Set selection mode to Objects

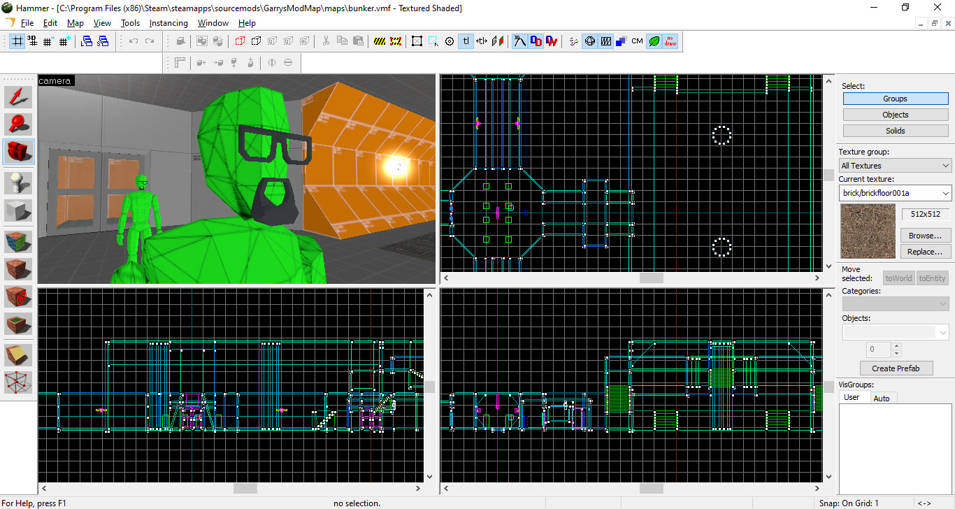point(895,115)
